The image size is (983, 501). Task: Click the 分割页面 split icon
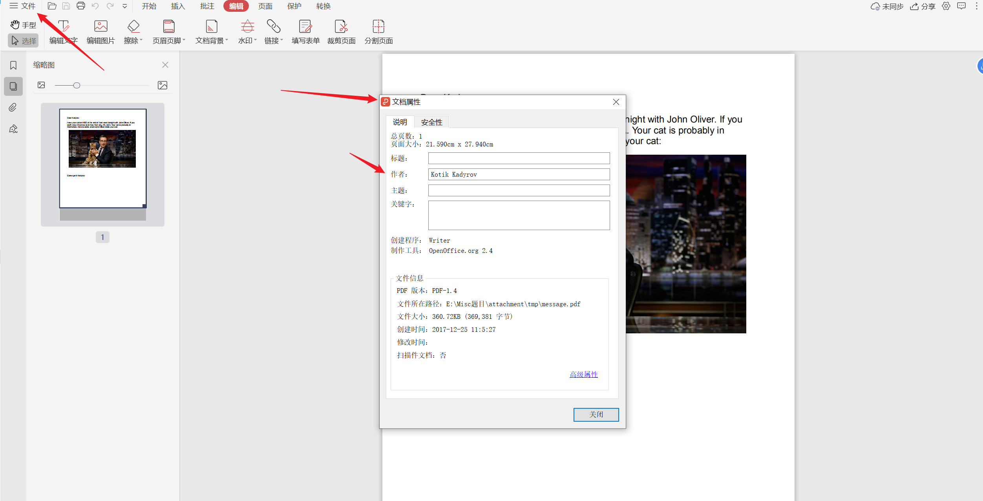[378, 26]
